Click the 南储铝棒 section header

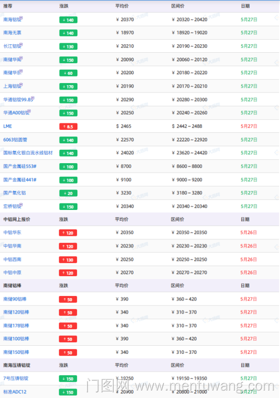(12, 286)
